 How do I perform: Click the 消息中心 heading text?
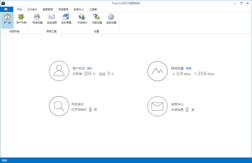[x=177, y=104]
